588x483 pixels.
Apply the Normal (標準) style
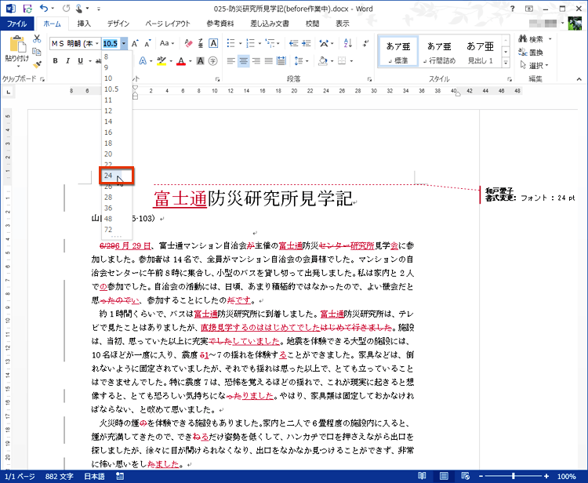point(398,52)
